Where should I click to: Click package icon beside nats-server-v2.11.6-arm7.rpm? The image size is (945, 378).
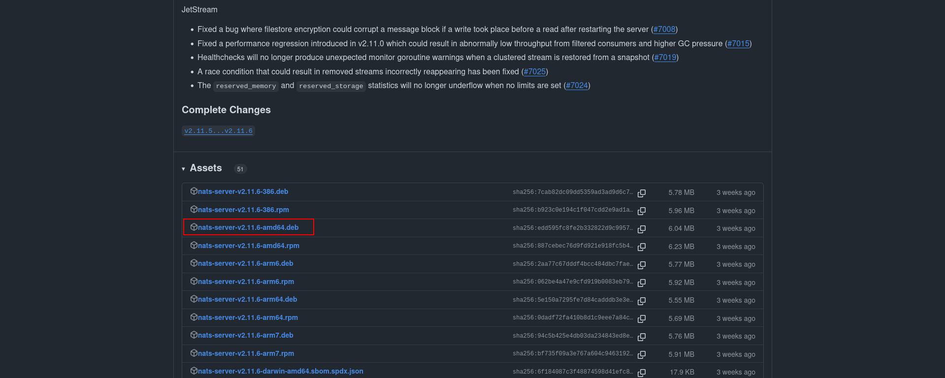pos(194,353)
